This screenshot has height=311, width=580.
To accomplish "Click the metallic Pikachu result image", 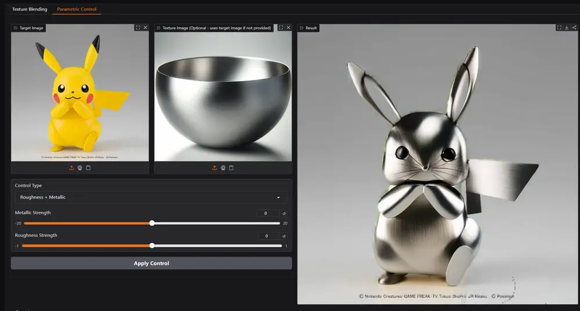I will 437,164.
